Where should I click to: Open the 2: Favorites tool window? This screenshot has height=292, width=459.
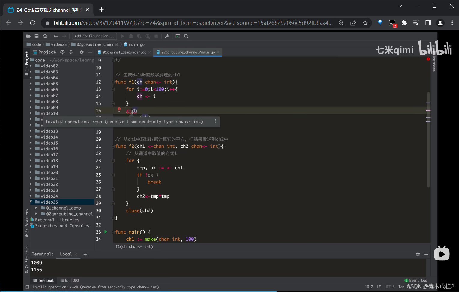click(x=27, y=223)
